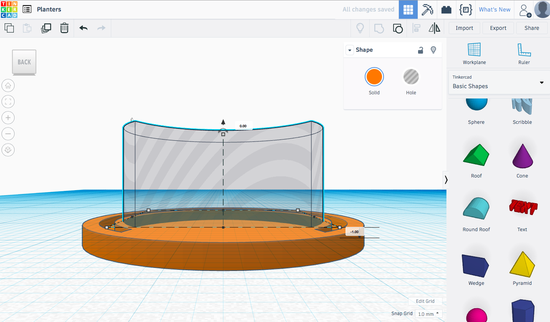Screen dimensions: 550x322
Task: Delete selected shape with trash icon
Action: pos(64,28)
